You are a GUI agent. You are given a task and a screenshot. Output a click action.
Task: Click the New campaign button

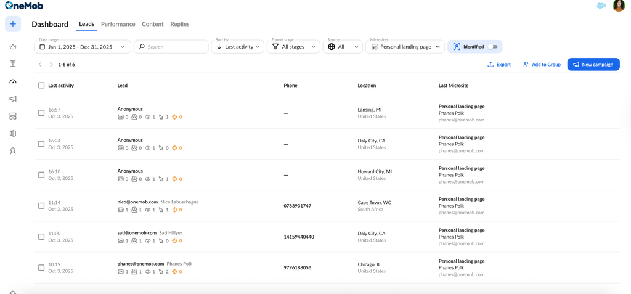click(593, 65)
